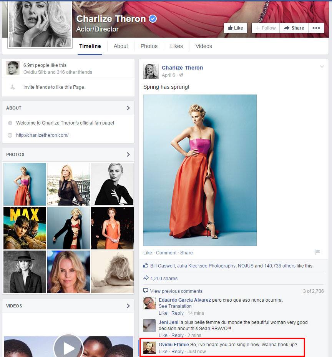The image size is (332, 357).
Task: Open the three-dots more options menu
Action: click(316, 28)
